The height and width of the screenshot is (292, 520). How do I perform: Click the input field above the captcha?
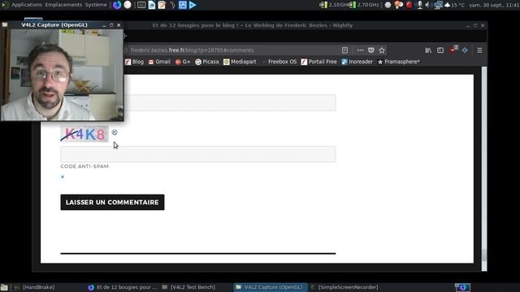229,103
